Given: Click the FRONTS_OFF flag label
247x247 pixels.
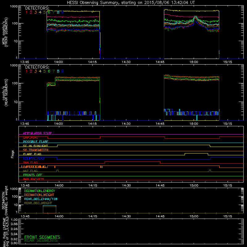Looking at the screenshot, I should [33, 175].
